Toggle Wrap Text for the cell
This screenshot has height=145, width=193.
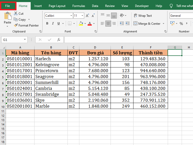[x=143, y=16]
